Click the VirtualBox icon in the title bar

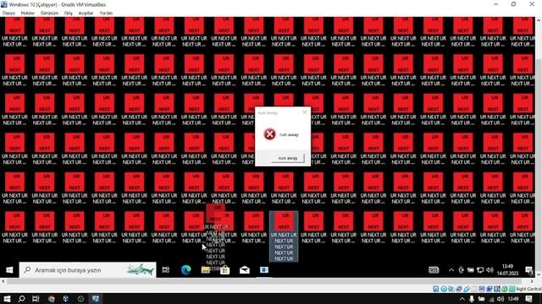pos(3,4)
